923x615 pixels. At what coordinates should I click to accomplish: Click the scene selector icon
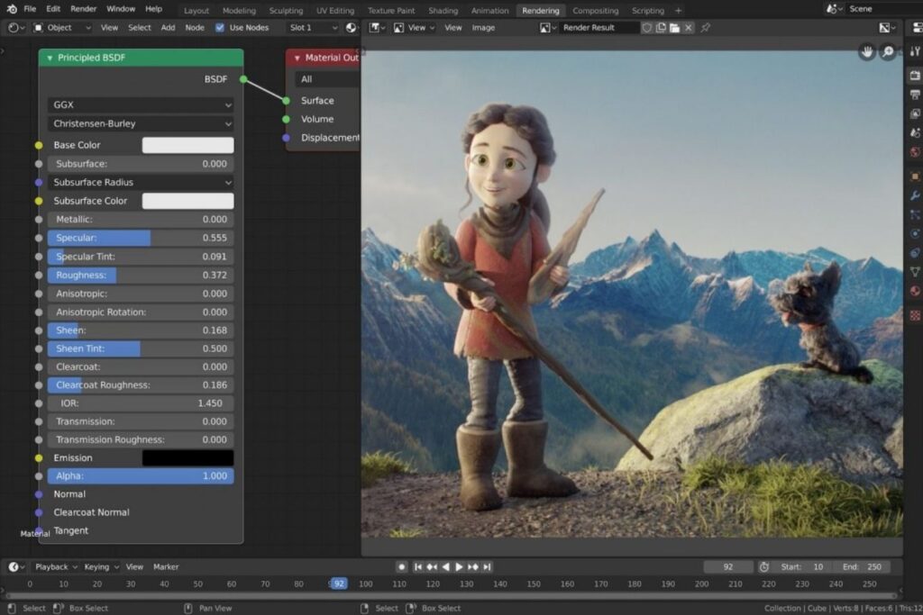[x=834, y=9]
